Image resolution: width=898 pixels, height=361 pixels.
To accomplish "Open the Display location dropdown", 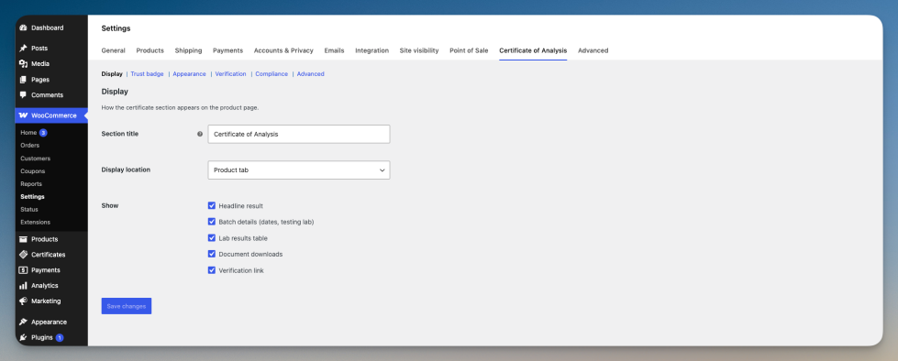I will [299, 170].
